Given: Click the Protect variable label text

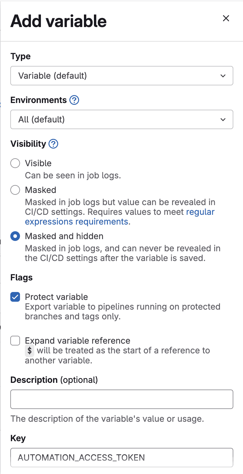Looking at the screenshot, I should [56, 297].
